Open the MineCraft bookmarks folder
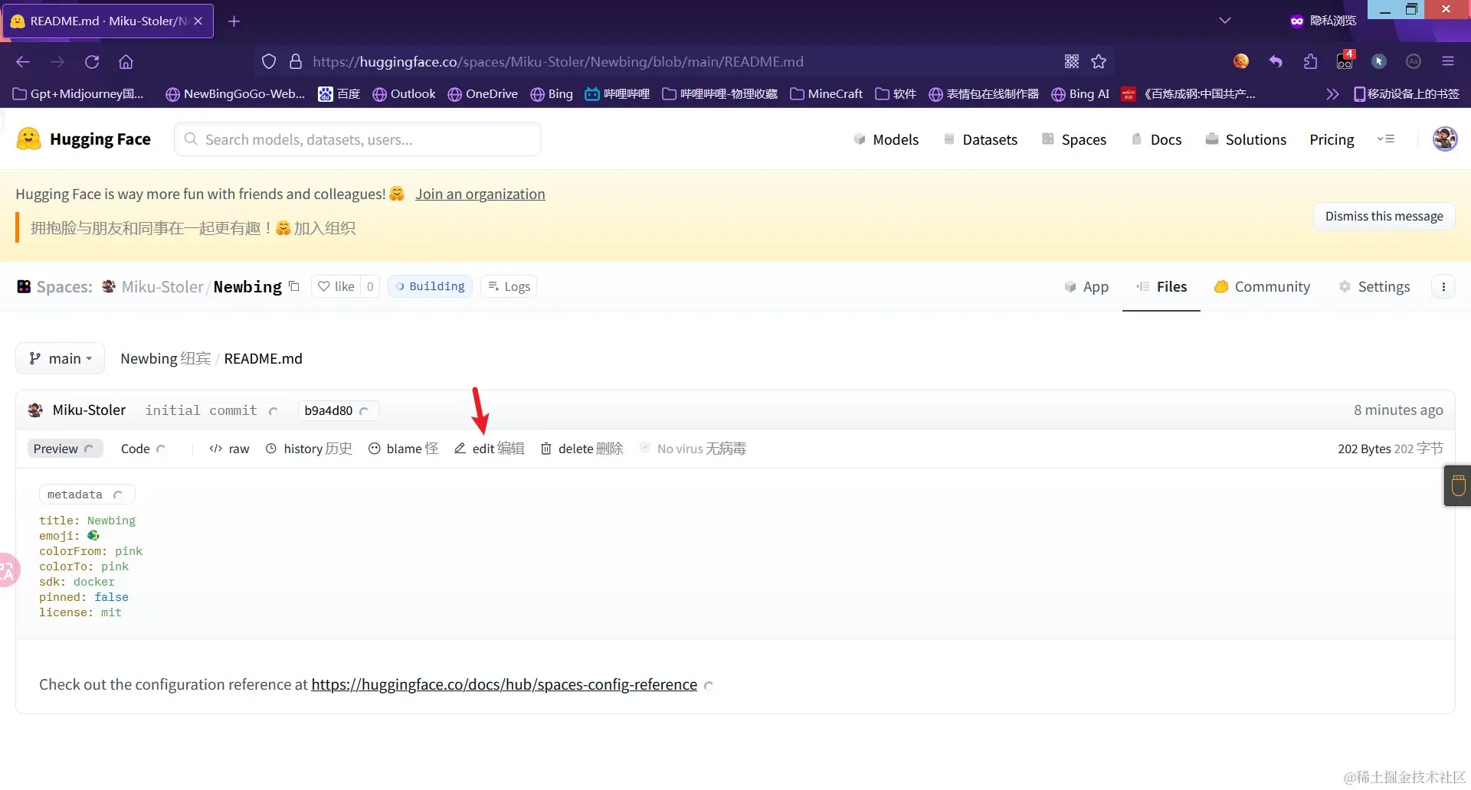 click(826, 94)
